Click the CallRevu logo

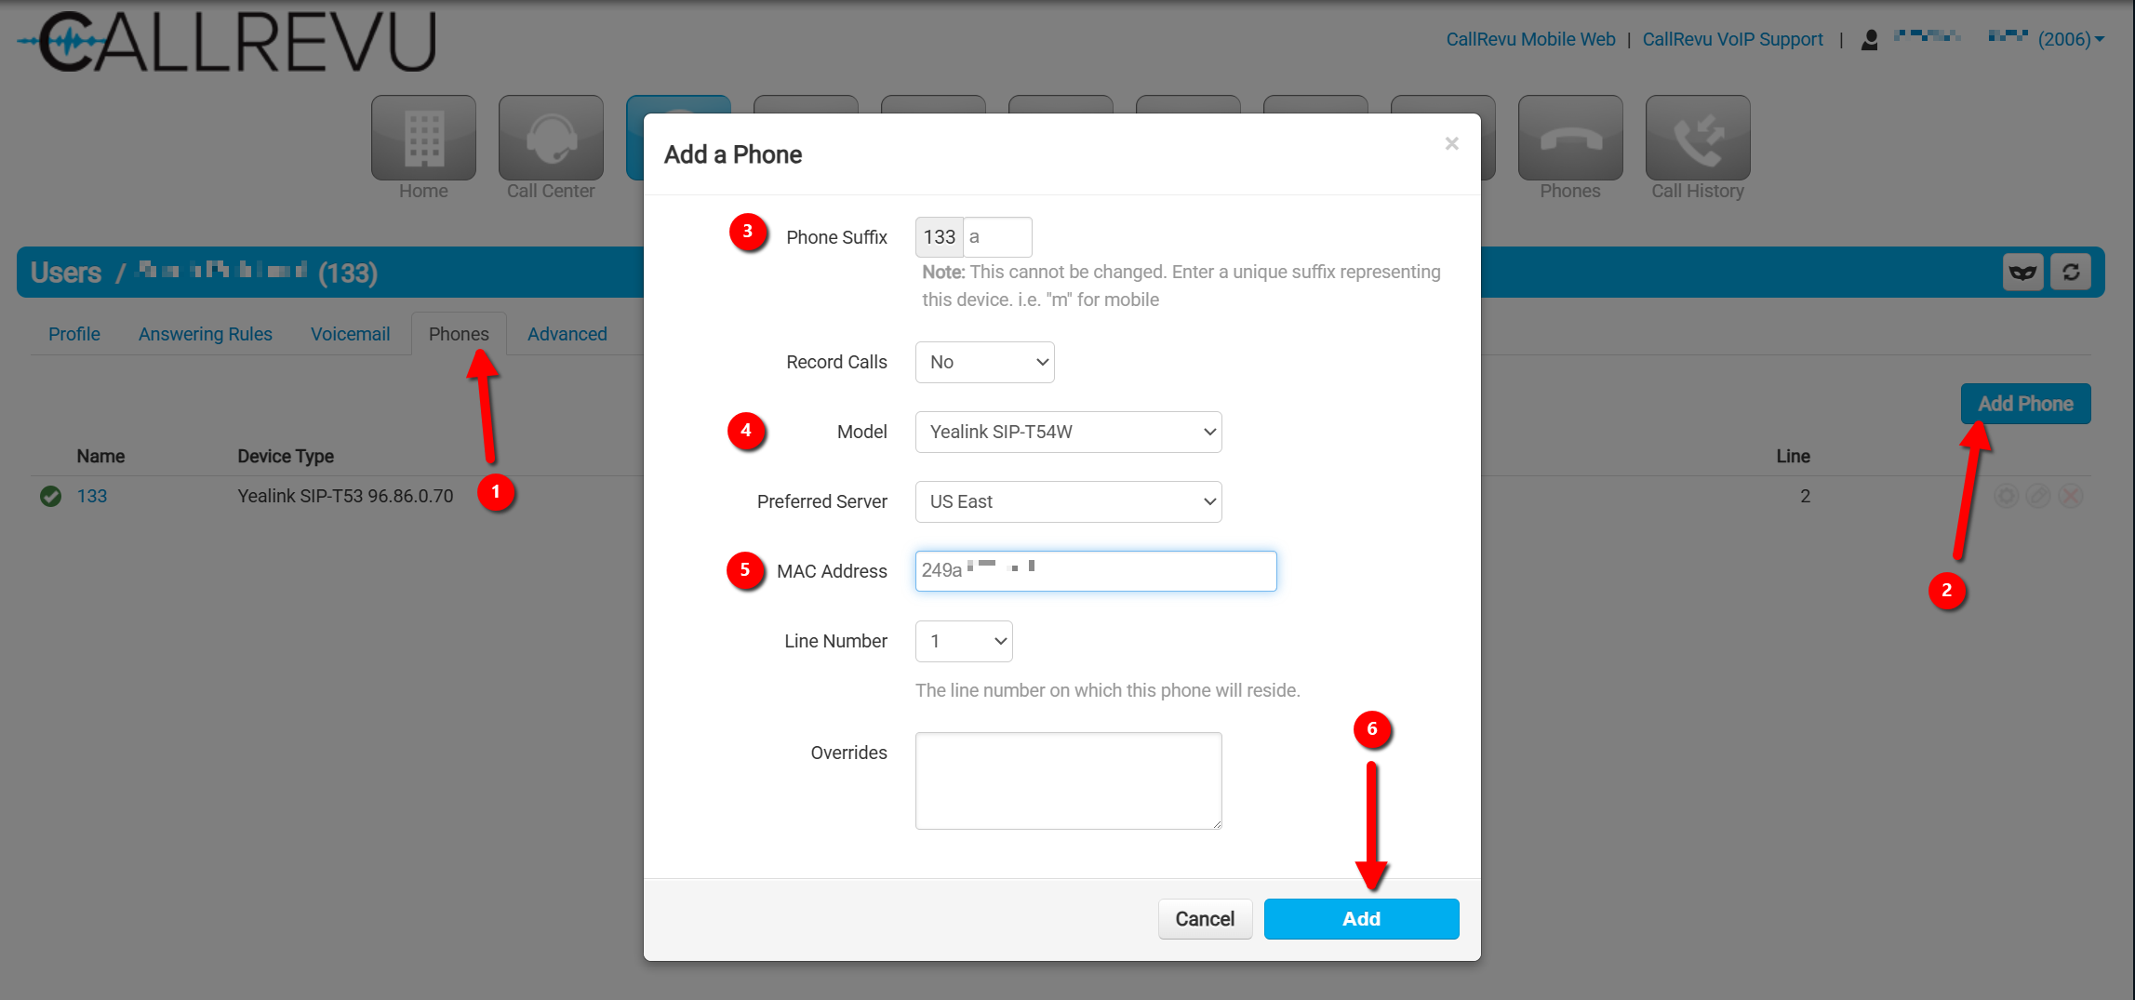tap(227, 41)
